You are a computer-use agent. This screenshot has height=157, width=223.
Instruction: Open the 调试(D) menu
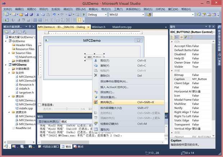pyautogui.click(x=68, y=9)
